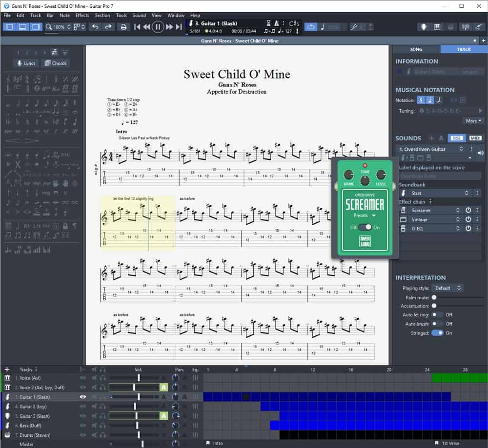Viewport: 488px width, 448px height.
Task: Open the fretboard view icon
Action: (x=424, y=27)
